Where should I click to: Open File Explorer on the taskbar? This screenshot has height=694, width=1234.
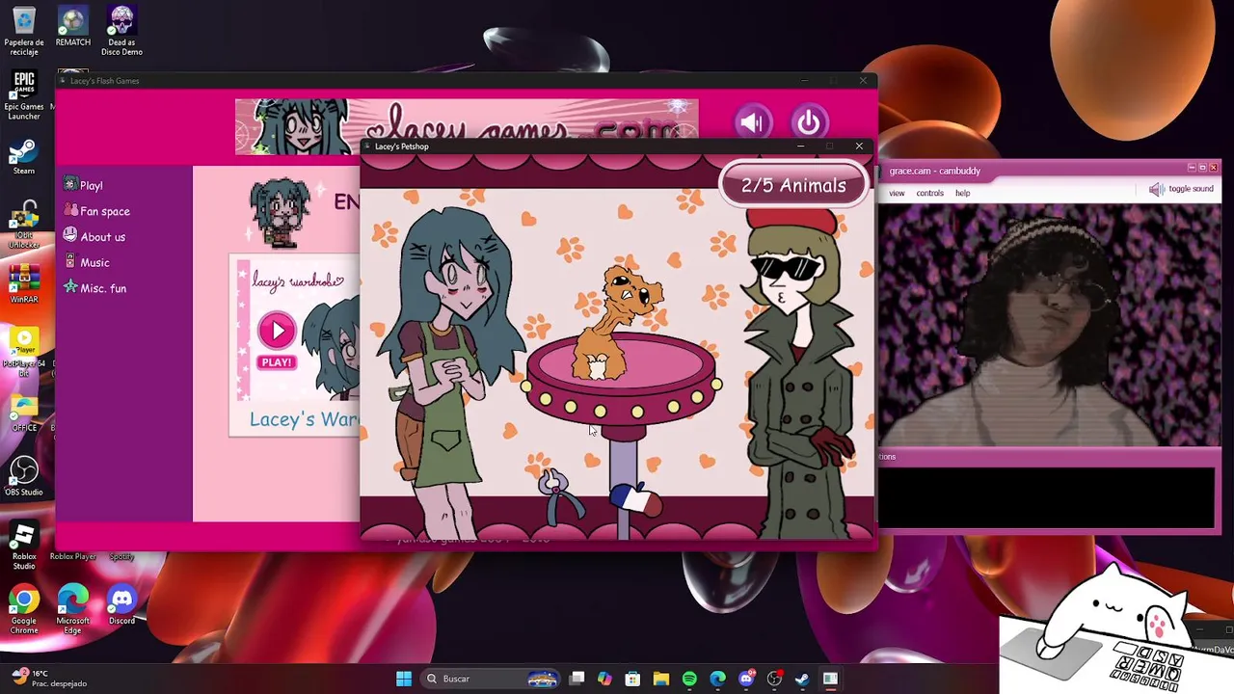tap(661, 679)
